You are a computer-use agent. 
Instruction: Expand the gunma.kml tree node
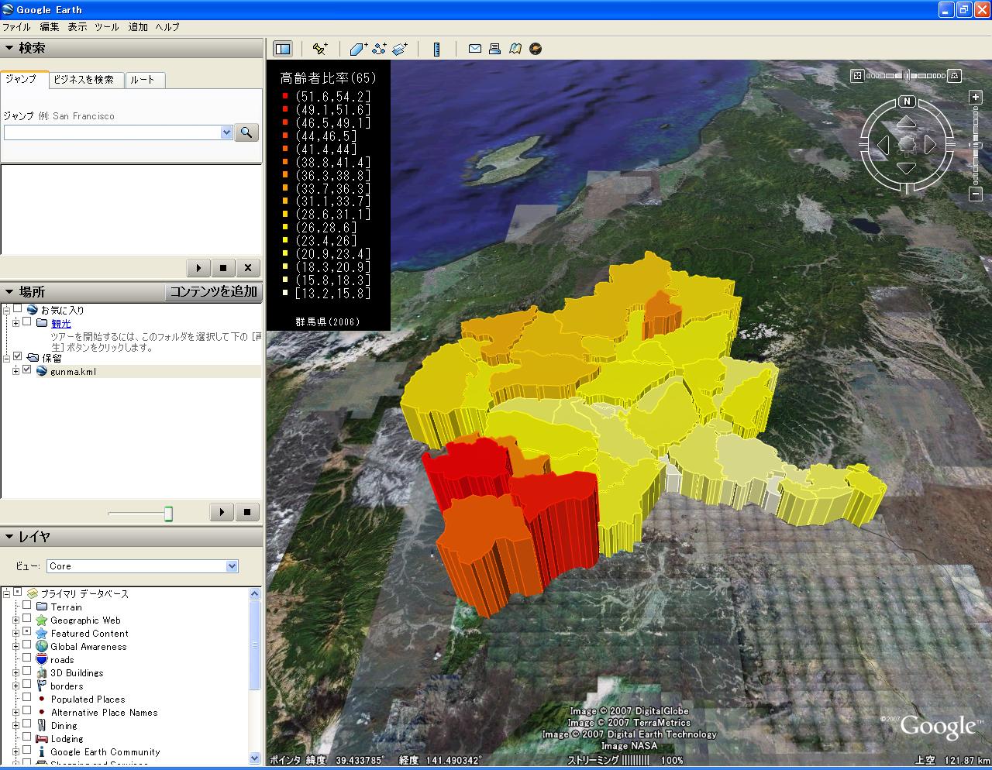[x=15, y=371]
